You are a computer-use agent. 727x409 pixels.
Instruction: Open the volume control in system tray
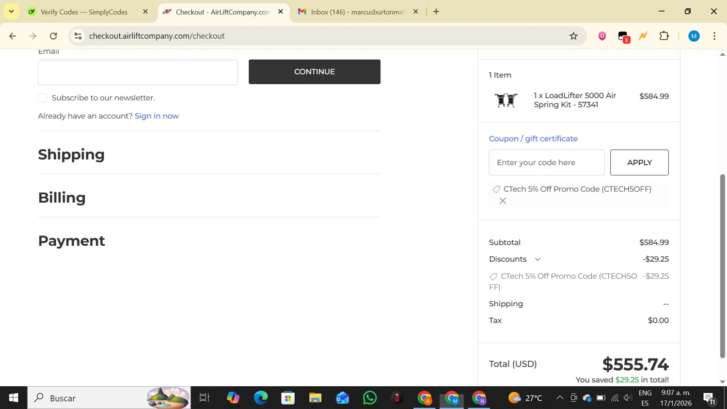pos(628,398)
